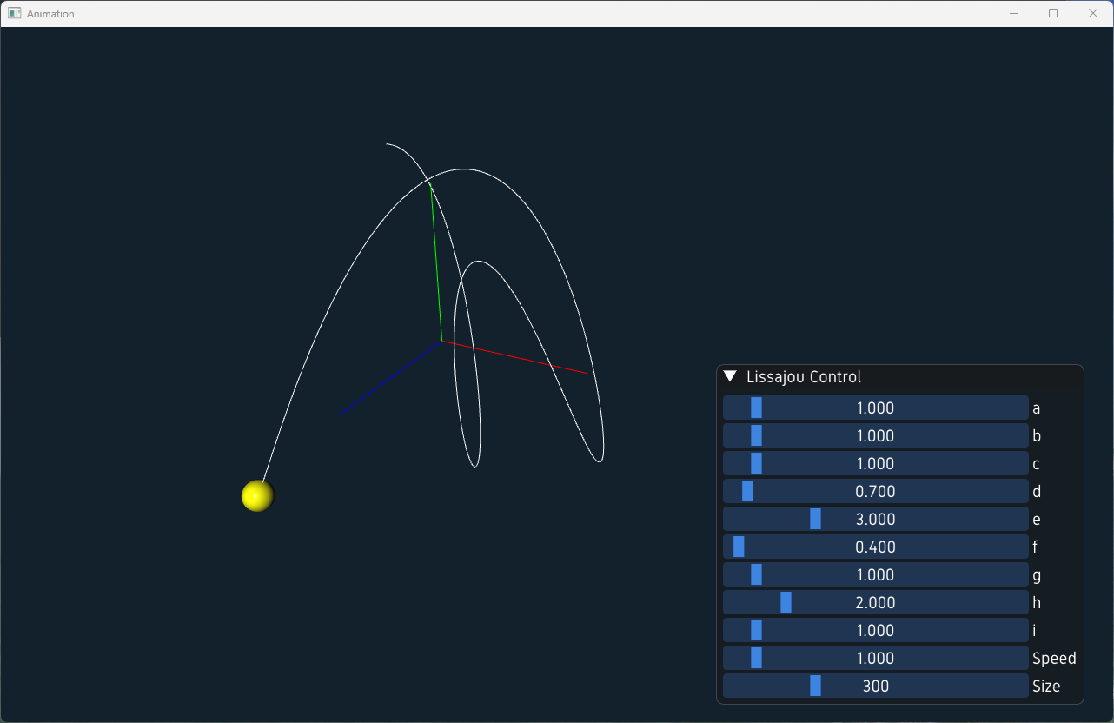
Task: Click the 'f' slider showing 0.400
Action: click(x=875, y=547)
